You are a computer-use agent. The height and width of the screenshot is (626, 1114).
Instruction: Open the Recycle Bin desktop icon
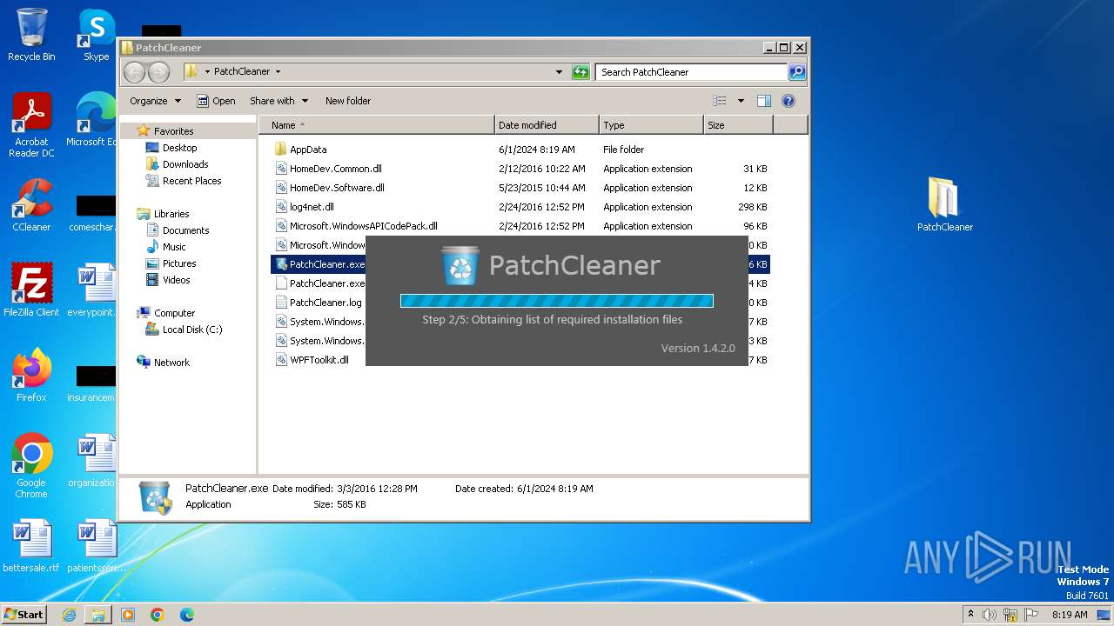click(x=31, y=35)
